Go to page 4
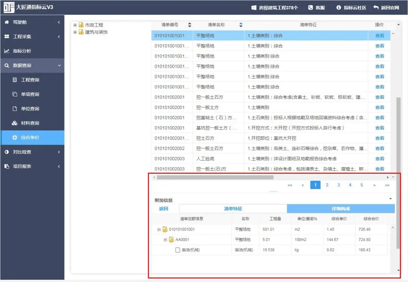408x282 pixels. [x=350, y=185]
